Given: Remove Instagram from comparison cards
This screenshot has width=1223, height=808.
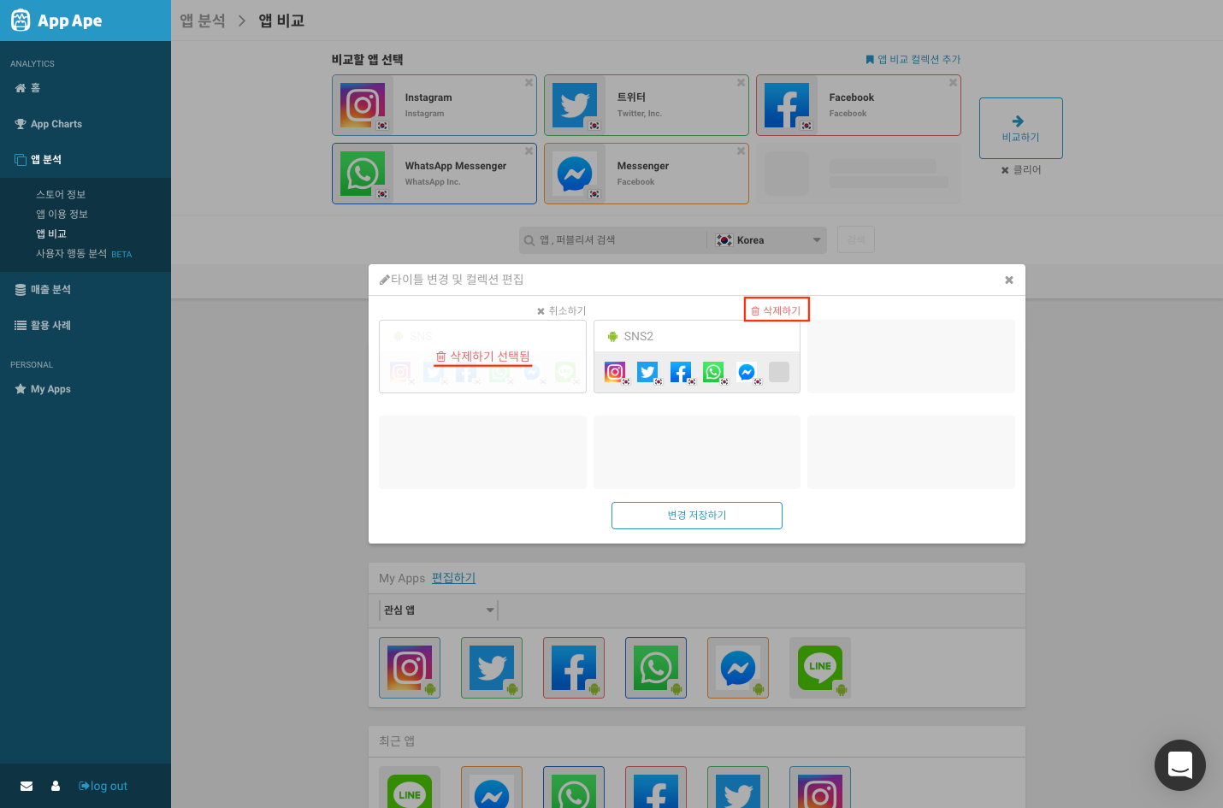Looking at the screenshot, I should click(529, 83).
